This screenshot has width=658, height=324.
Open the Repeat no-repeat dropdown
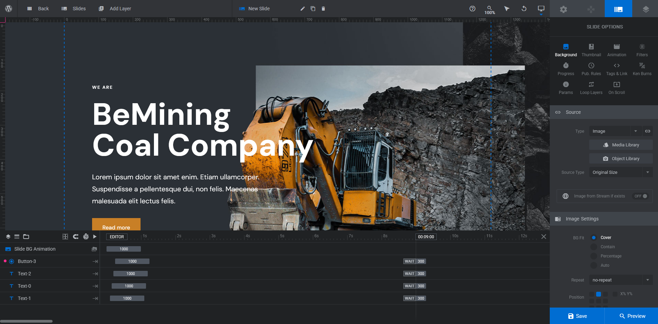pos(620,280)
